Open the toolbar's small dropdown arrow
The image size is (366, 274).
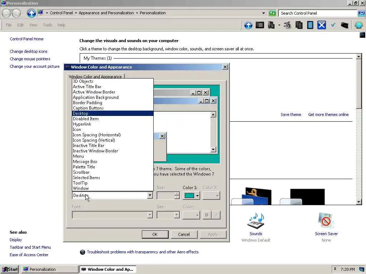tap(279, 25)
